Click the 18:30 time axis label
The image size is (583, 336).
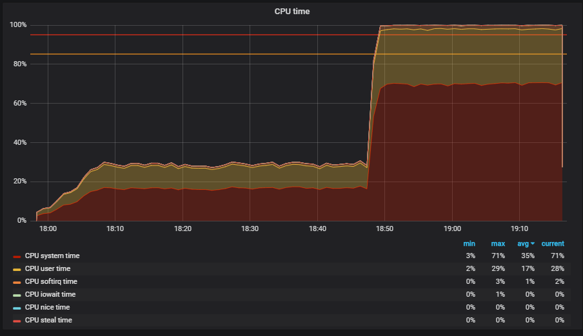point(250,229)
